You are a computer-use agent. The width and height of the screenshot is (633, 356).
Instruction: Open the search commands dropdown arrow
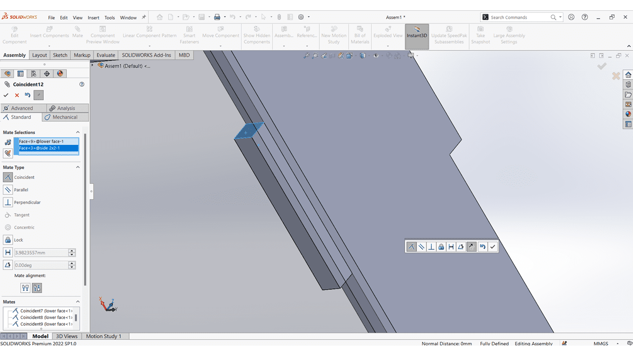point(560,17)
